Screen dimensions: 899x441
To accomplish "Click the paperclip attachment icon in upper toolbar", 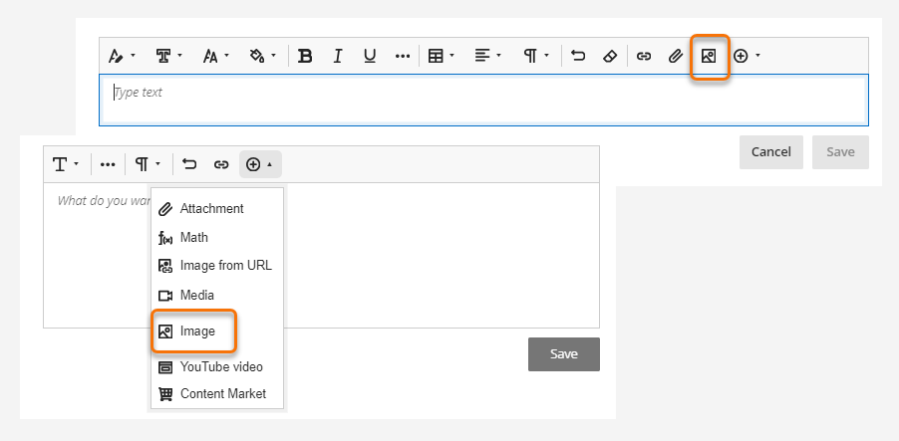I will (676, 56).
